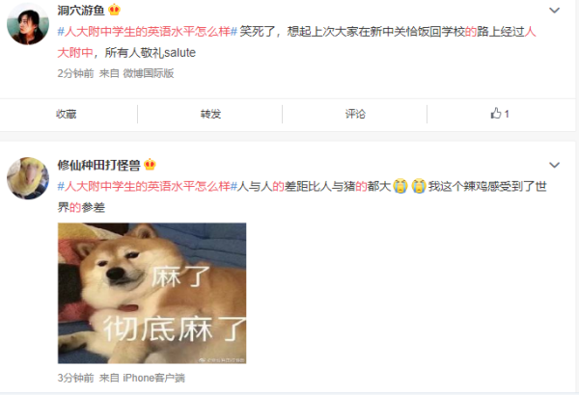Enlarge the Shiba dog 麻了 meme image
Image resolution: width=579 pixels, height=395 pixels.
coord(152,293)
